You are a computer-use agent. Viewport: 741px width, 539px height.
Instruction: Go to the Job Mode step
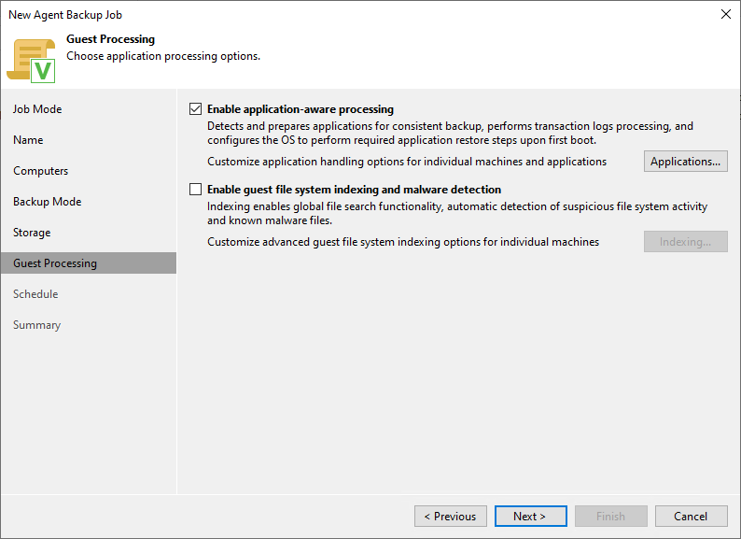pyautogui.click(x=37, y=109)
